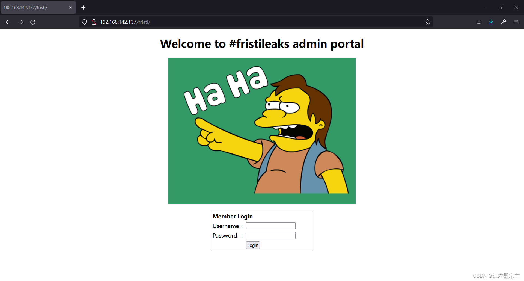The width and height of the screenshot is (524, 281).
Task: Open the tracking protection shield panel
Action: (84, 22)
